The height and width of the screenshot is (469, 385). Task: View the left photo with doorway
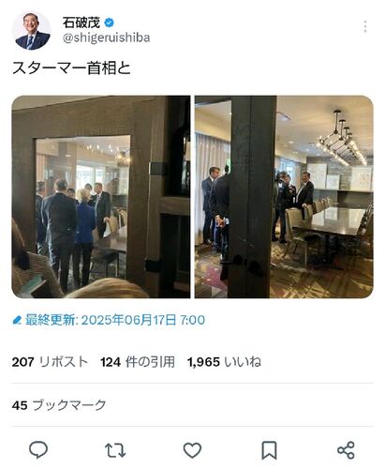(x=101, y=197)
